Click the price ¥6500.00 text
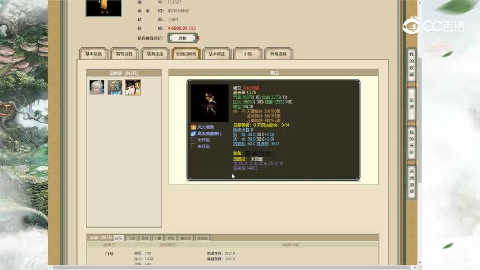The width and height of the screenshot is (480, 270). 182,28
